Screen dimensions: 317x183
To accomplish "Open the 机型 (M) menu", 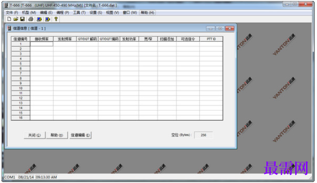I will [x=29, y=12].
